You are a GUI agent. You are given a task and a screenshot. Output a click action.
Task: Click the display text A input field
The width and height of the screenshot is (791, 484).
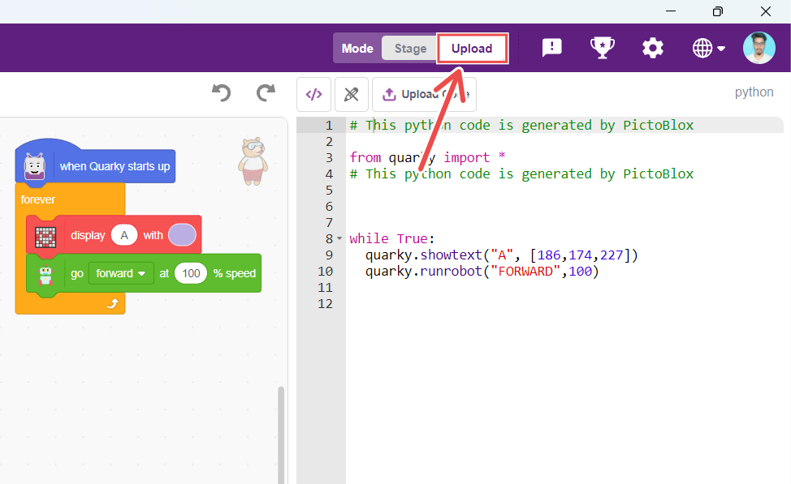click(124, 235)
